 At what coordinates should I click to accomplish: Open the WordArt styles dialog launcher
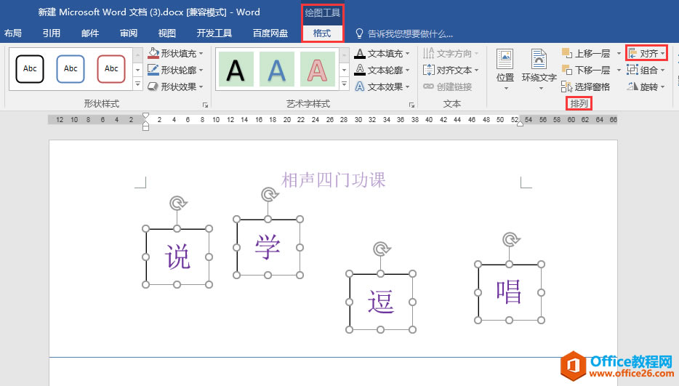coord(411,105)
